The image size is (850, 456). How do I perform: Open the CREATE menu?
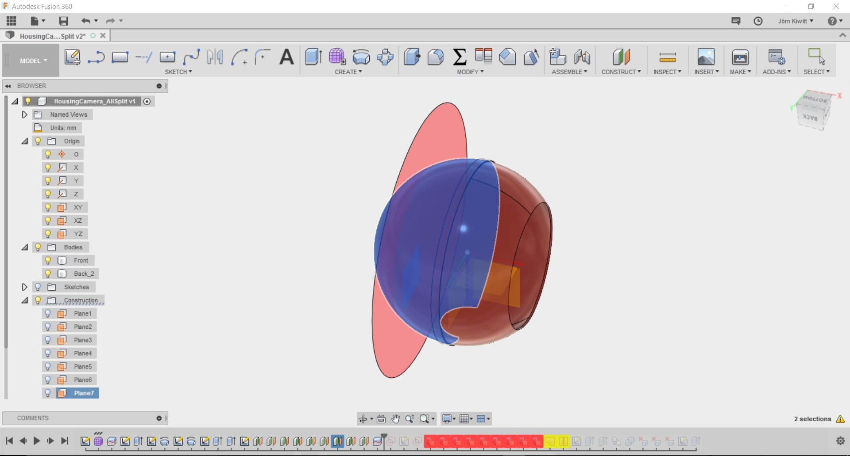(348, 72)
